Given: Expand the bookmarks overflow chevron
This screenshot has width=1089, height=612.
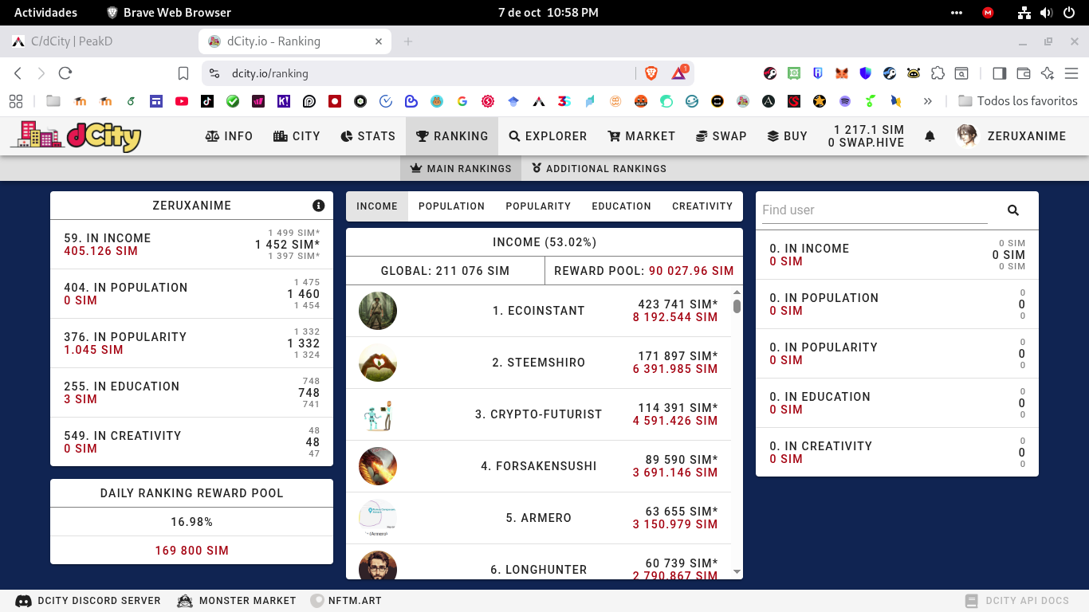Looking at the screenshot, I should click(926, 101).
